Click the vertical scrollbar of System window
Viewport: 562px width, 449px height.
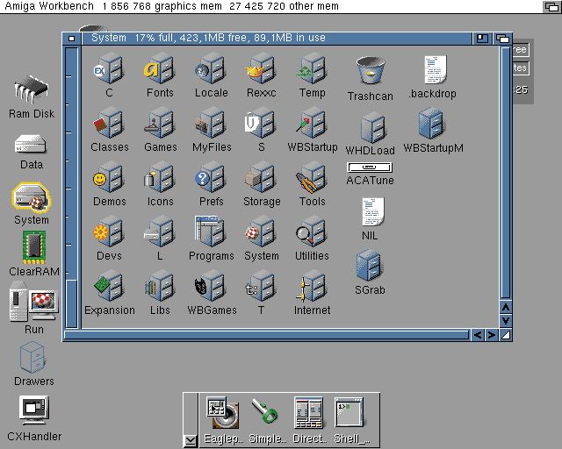[x=506, y=174]
